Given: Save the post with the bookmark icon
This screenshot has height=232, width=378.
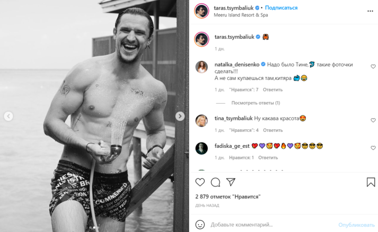Looking at the screenshot, I should (371, 182).
